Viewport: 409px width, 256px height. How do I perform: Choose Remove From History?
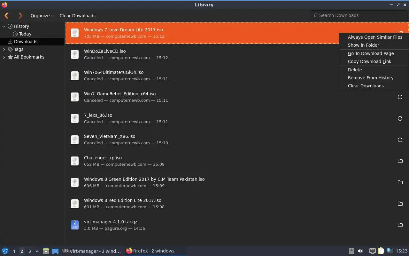[x=374, y=78]
